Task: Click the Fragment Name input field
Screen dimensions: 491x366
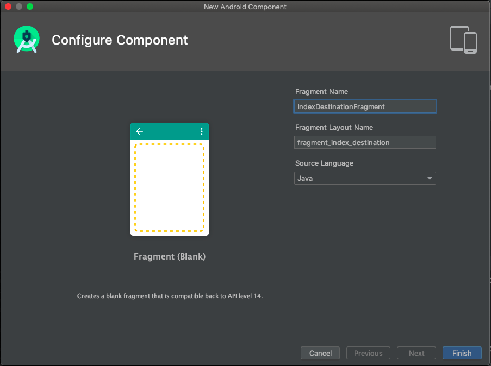Action: [x=365, y=106]
